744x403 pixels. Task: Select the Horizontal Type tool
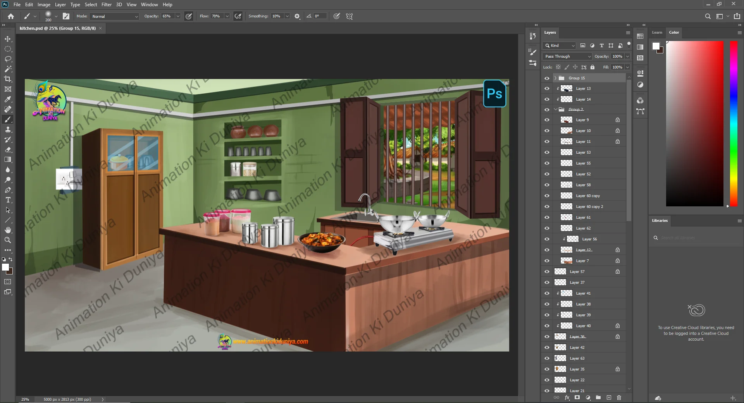(8, 200)
